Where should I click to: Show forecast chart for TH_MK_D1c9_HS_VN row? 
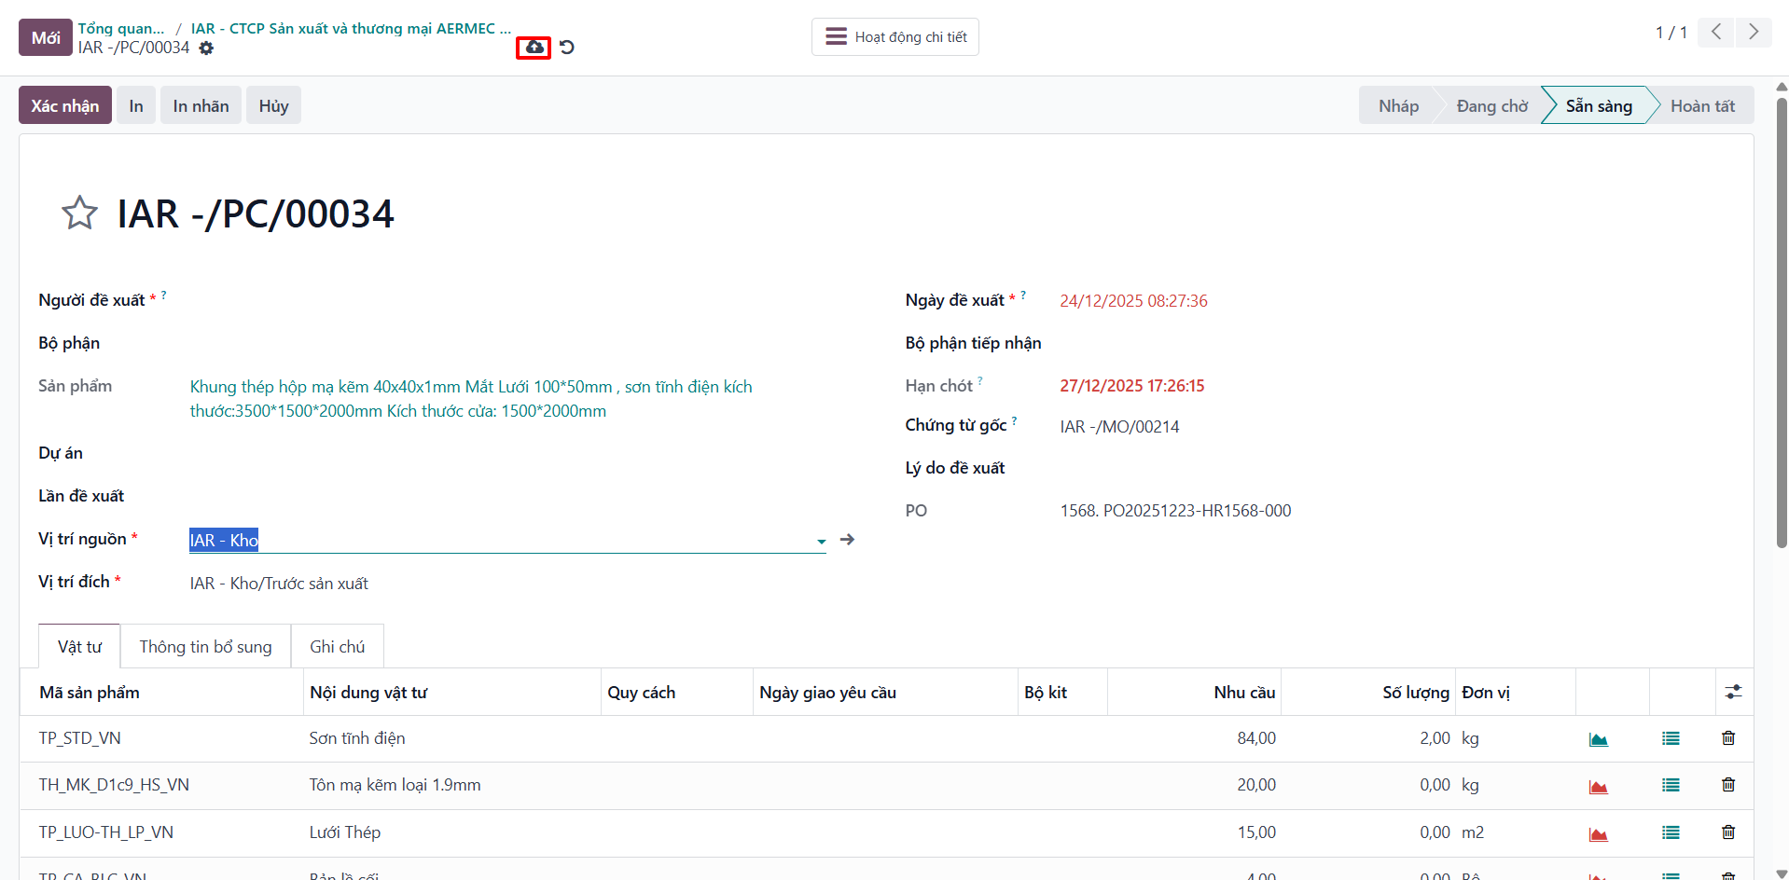pos(1598,786)
